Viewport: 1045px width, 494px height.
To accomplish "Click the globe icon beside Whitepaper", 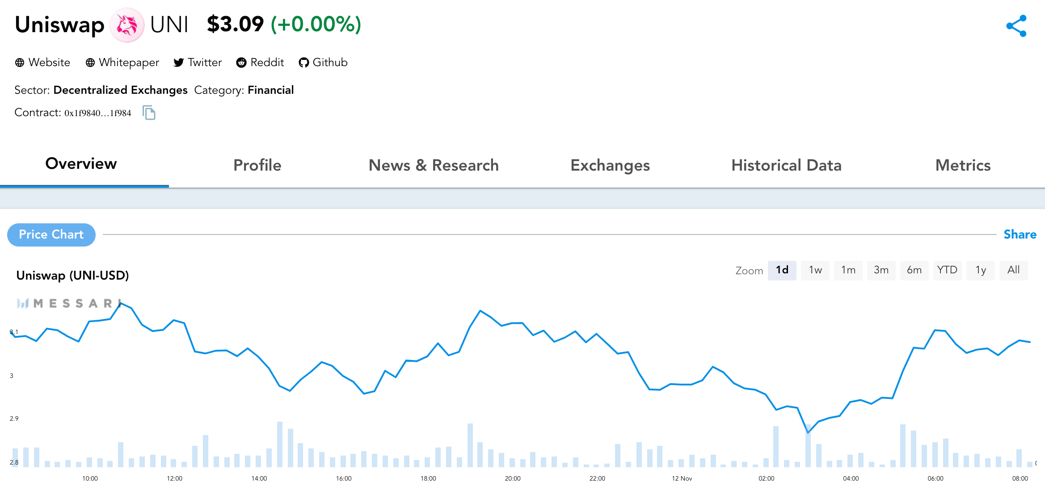I will pos(90,63).
